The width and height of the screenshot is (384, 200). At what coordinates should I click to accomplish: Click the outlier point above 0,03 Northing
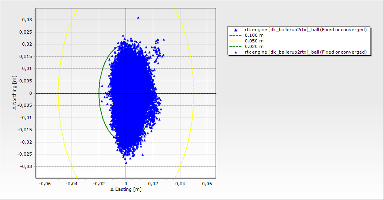(138, 18)
